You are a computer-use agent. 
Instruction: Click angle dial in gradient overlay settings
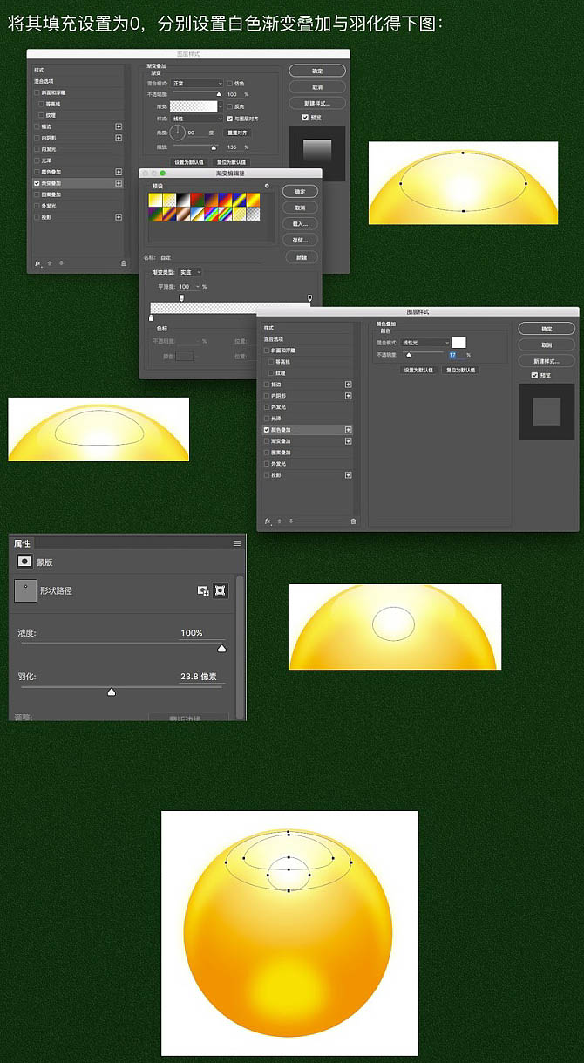click(178, 133)
